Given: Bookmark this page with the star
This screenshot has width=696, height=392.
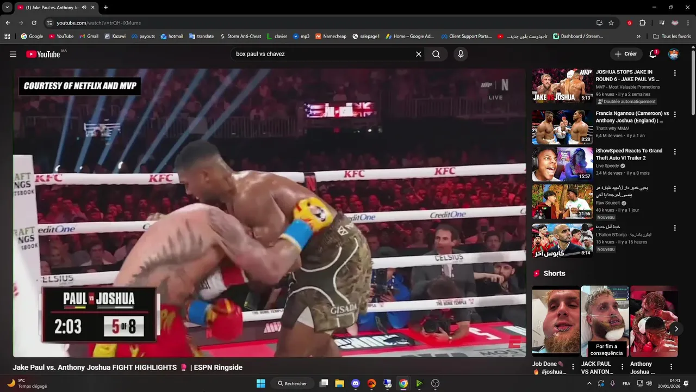Looking at the screenshot, I should click(x=611, y=23).
